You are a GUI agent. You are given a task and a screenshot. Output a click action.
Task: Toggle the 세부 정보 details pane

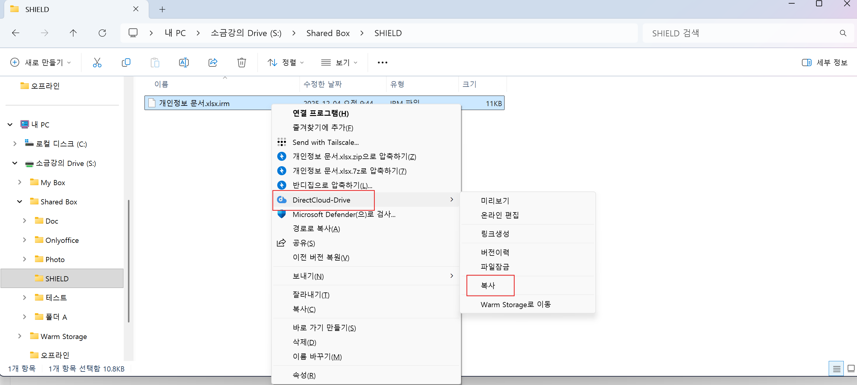click(824, 63)
